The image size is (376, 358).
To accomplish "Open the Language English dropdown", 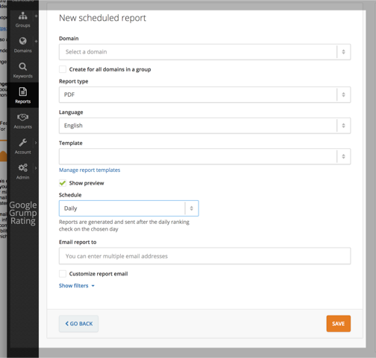I will click(x=204, y=126).
